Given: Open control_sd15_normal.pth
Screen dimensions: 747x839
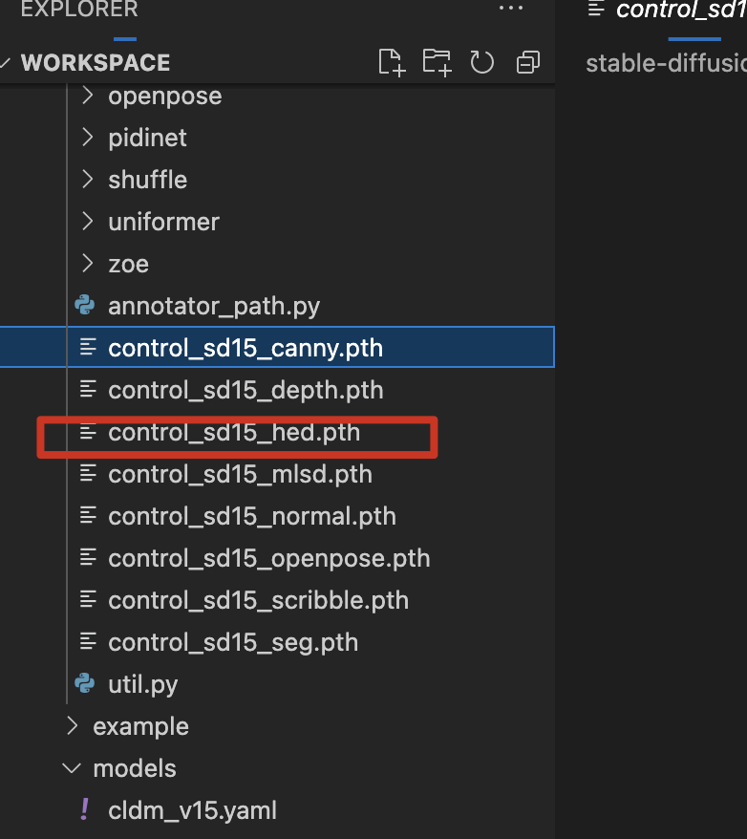Looking at the screenshot, I should pos(252,516).
